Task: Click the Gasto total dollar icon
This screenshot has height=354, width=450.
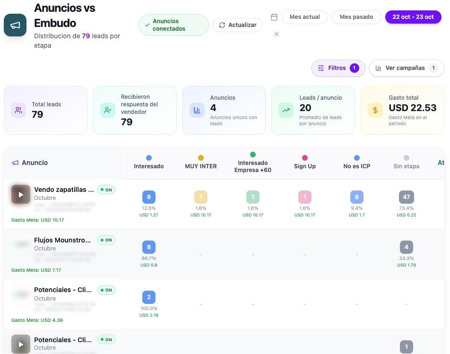Action: point(375,110)
